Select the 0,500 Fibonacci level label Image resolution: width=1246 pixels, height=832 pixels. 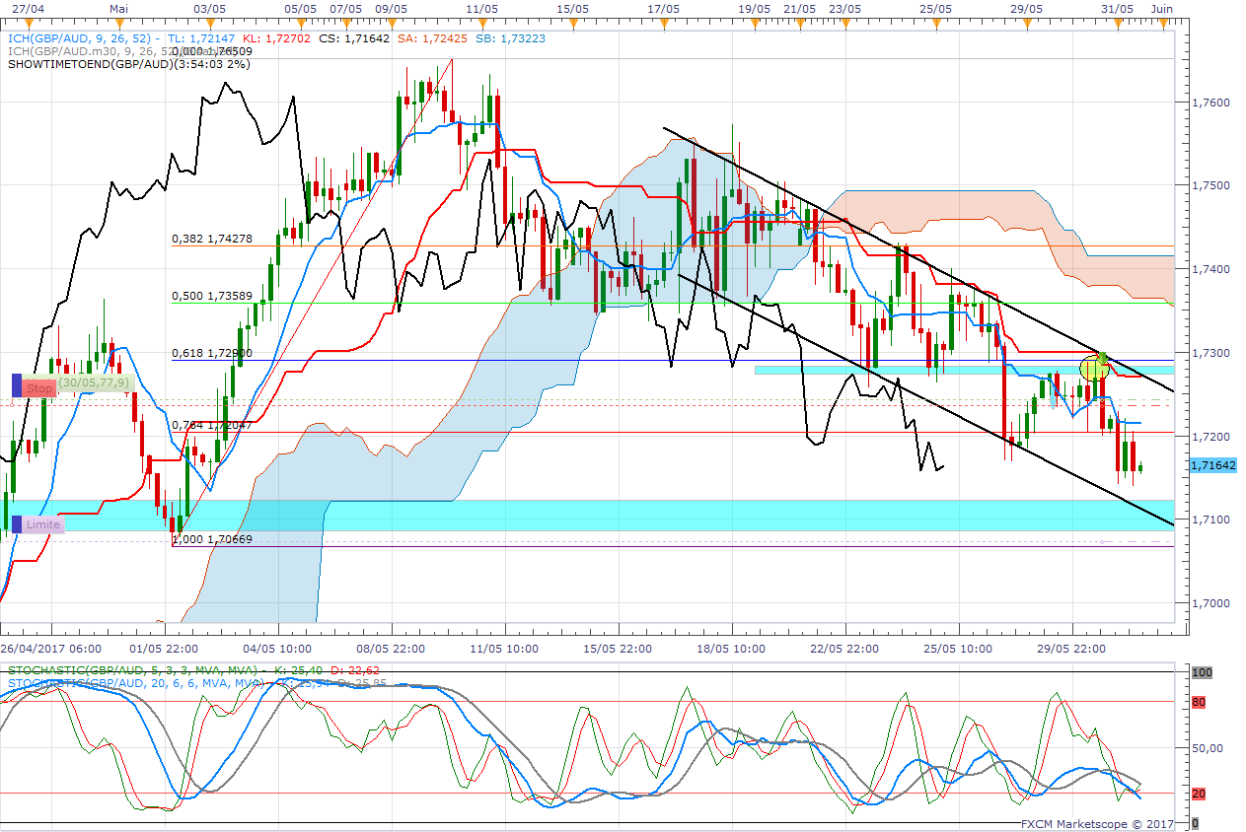(x=212, y=296)
